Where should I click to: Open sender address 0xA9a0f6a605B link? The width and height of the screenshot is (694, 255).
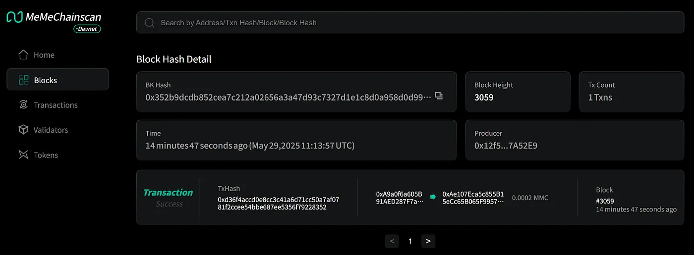tap(400, 198)
